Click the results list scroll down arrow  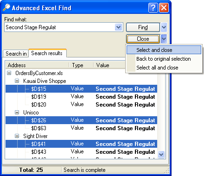pyautogui.click(x=161, y=154)
